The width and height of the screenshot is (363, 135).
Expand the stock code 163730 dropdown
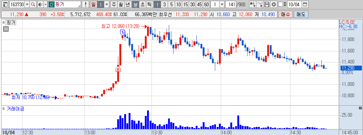tap(27, 4)
